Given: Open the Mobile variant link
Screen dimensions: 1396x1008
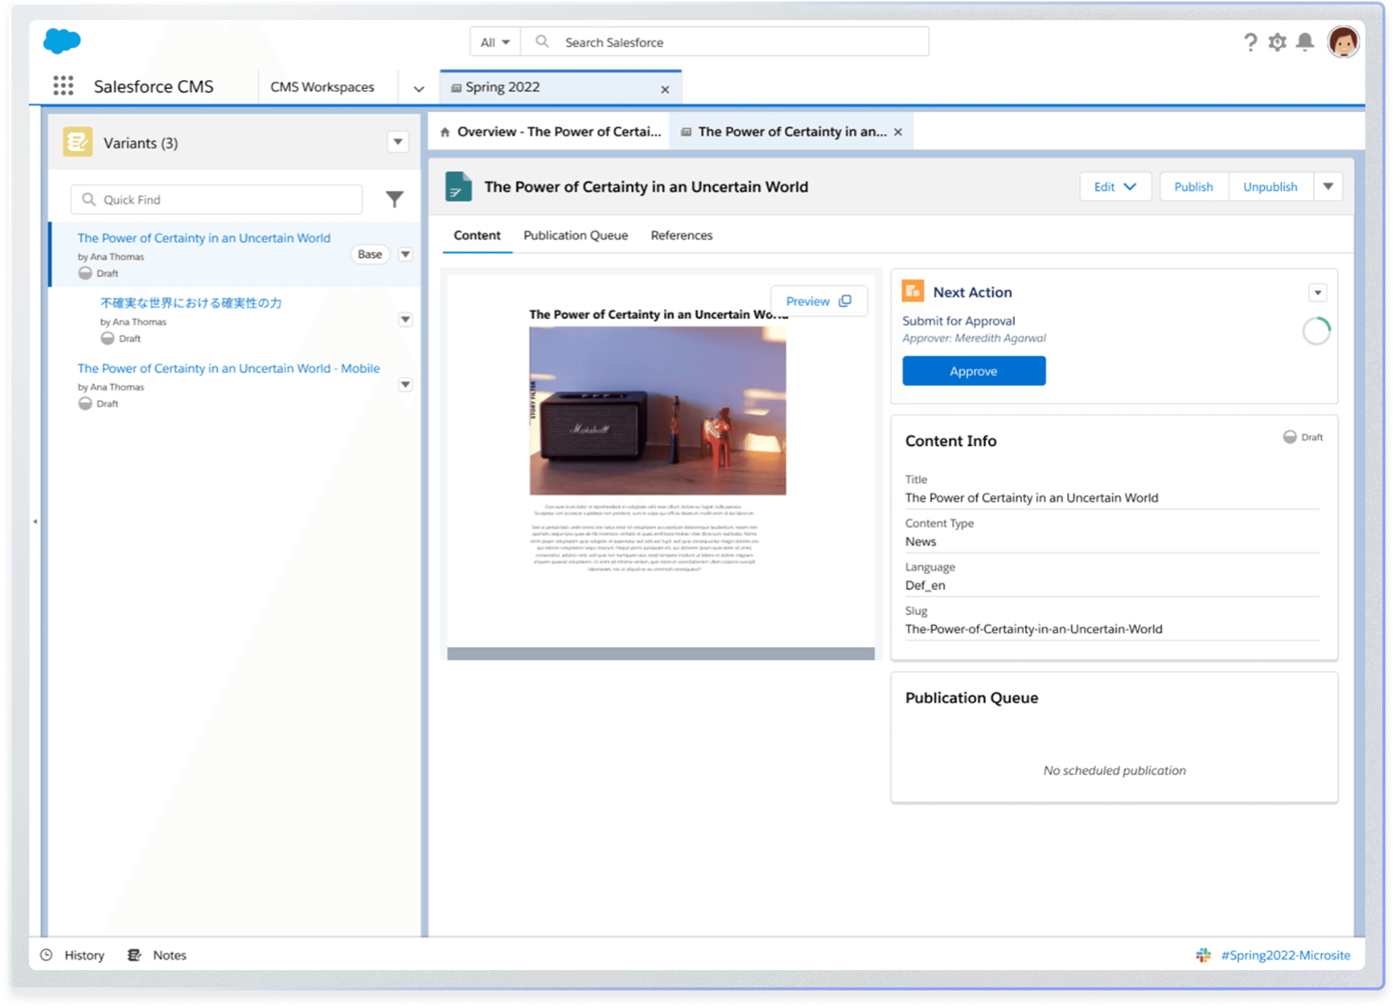Looking at the screenshot, I should point(228,368).
